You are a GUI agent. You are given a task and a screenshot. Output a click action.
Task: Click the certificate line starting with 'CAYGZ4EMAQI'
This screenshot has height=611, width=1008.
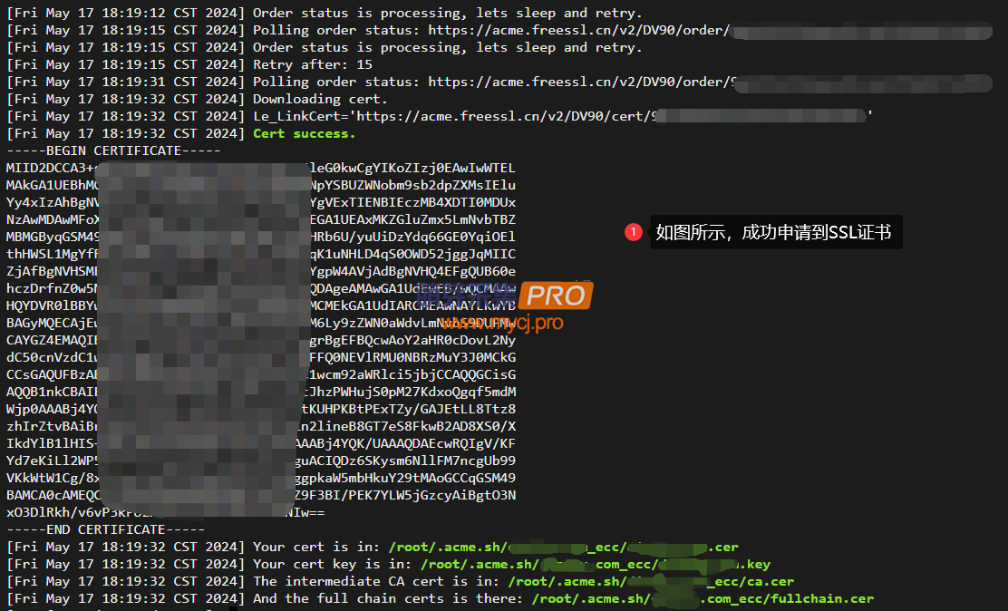(x=261, y=340)
